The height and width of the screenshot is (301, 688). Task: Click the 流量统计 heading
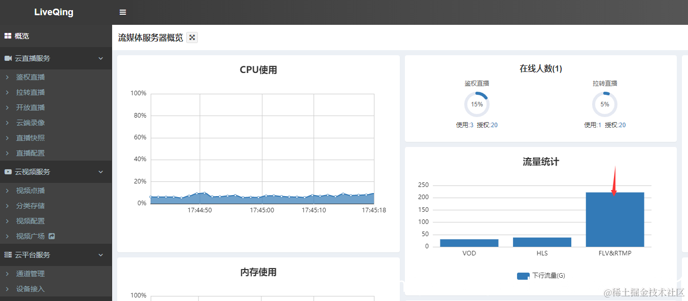(x=541, y=162)
